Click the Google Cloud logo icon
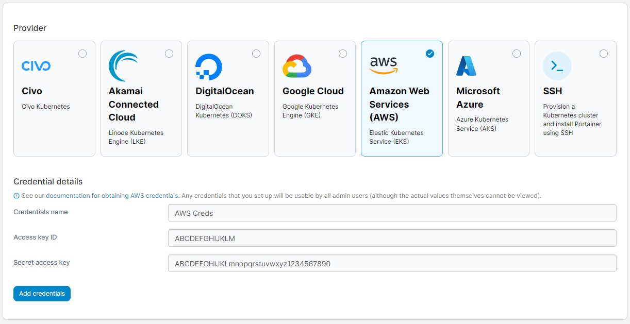This screenshot has width=630, height=324. [x=296, y=66]
